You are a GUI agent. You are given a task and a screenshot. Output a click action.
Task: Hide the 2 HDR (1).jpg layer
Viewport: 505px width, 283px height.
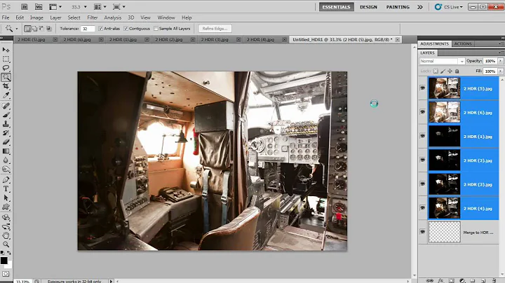(x=422, y=136)
